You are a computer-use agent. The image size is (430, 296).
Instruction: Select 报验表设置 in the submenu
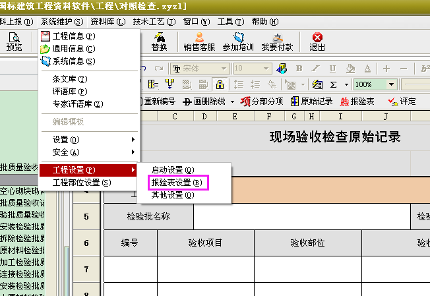tap(176, 183)
